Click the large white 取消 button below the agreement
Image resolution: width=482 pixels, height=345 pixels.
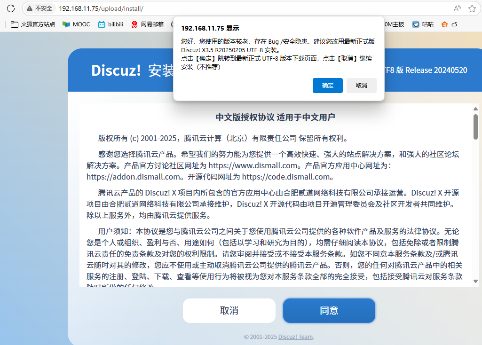click(x=229, y=311)
